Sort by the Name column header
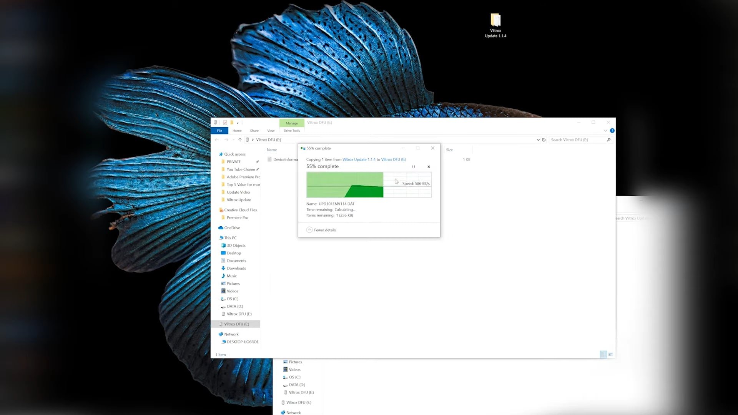This screenshot has width=738, height=415. (272, 150)
